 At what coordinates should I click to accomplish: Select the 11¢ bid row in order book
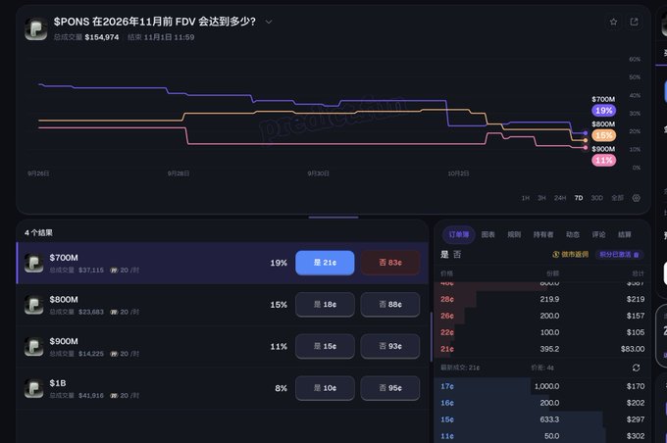[x=542, y=436]
